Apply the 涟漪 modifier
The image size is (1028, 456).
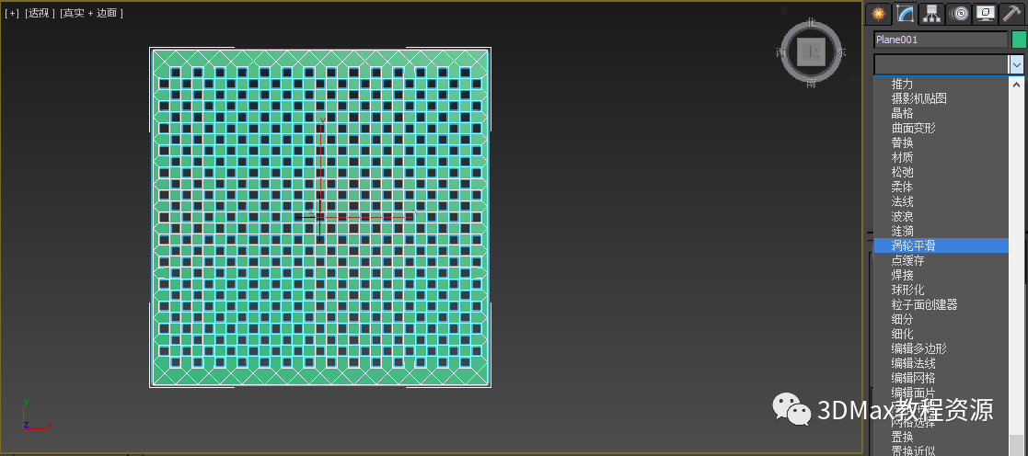coord(941,232)
